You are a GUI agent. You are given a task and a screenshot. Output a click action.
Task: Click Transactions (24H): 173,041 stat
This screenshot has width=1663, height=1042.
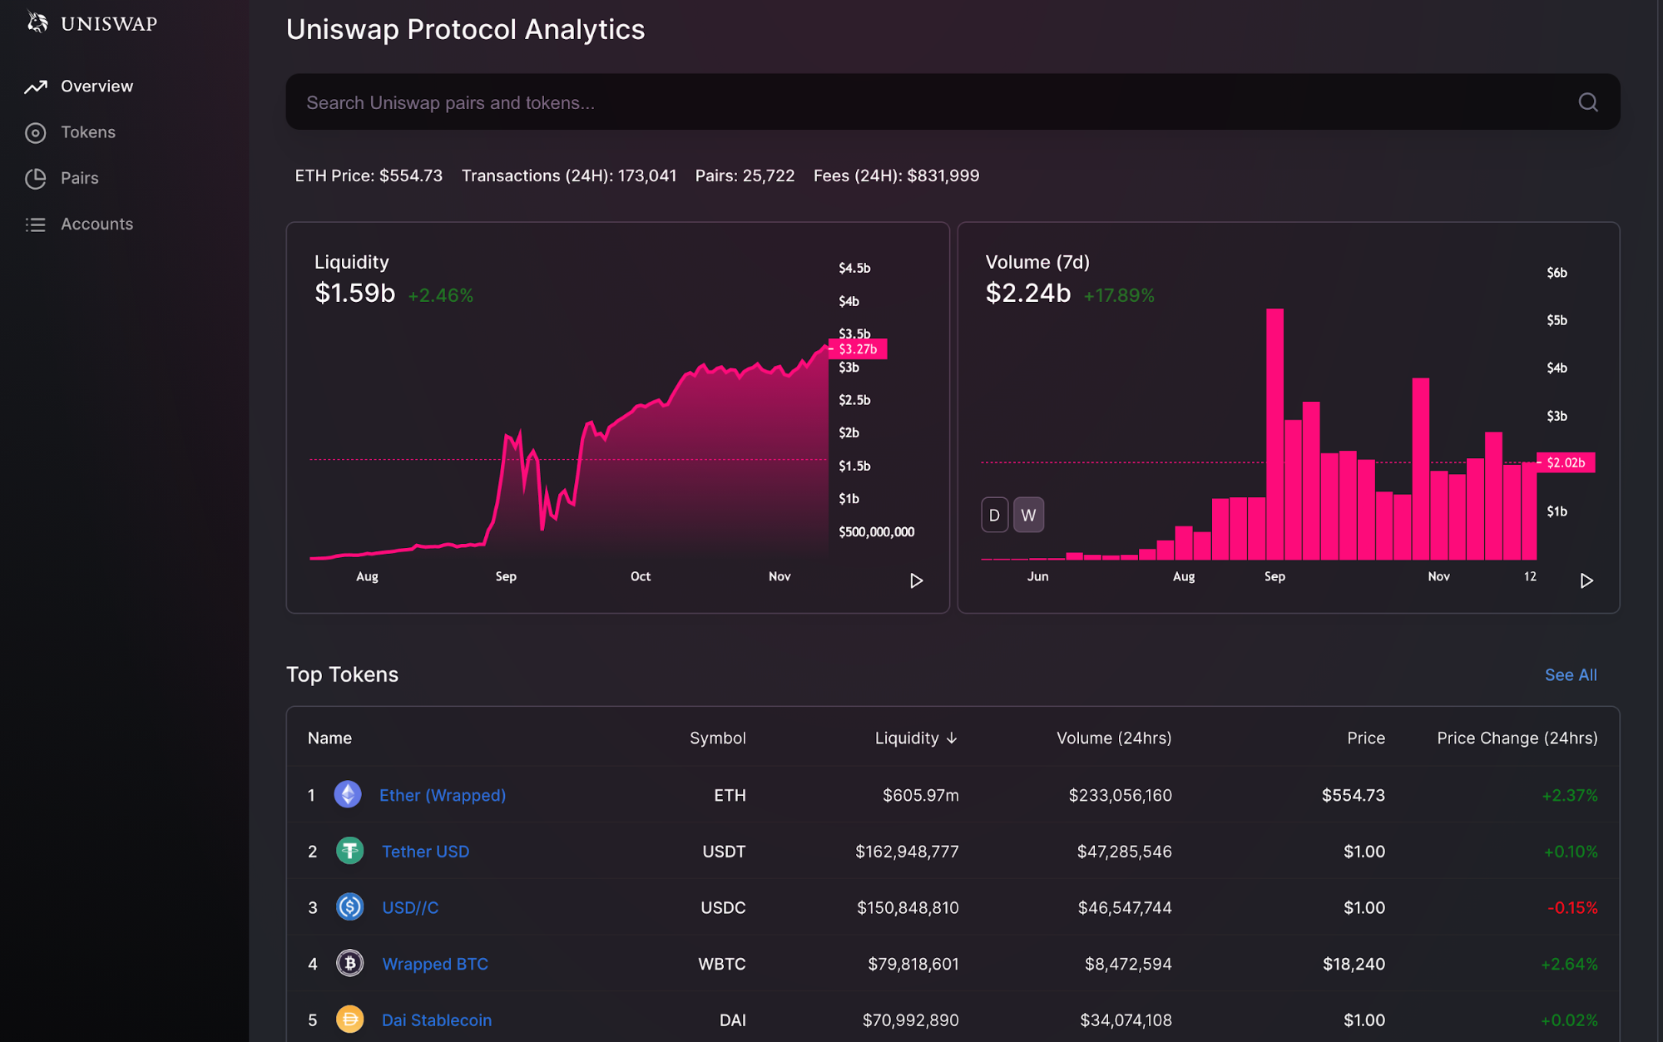click(569, 176)
